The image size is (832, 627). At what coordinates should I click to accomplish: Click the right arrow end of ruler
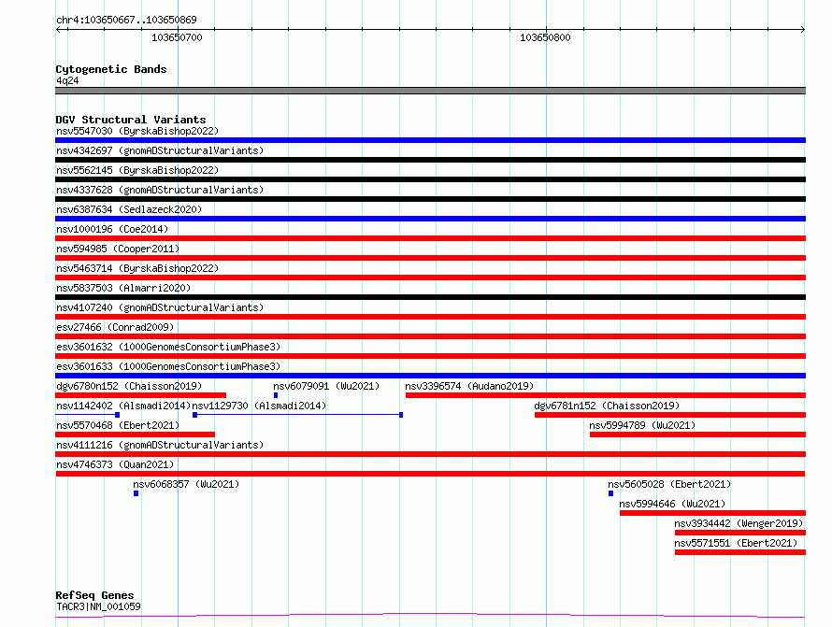tap(803, 29)
